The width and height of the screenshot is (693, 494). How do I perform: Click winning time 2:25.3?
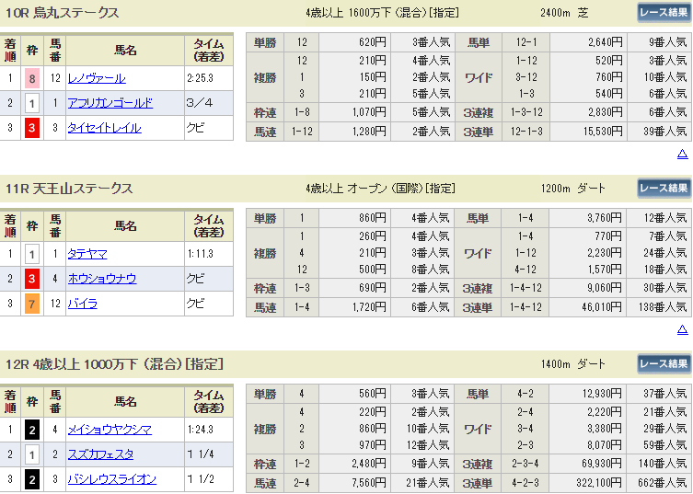[x=200, y=78]
